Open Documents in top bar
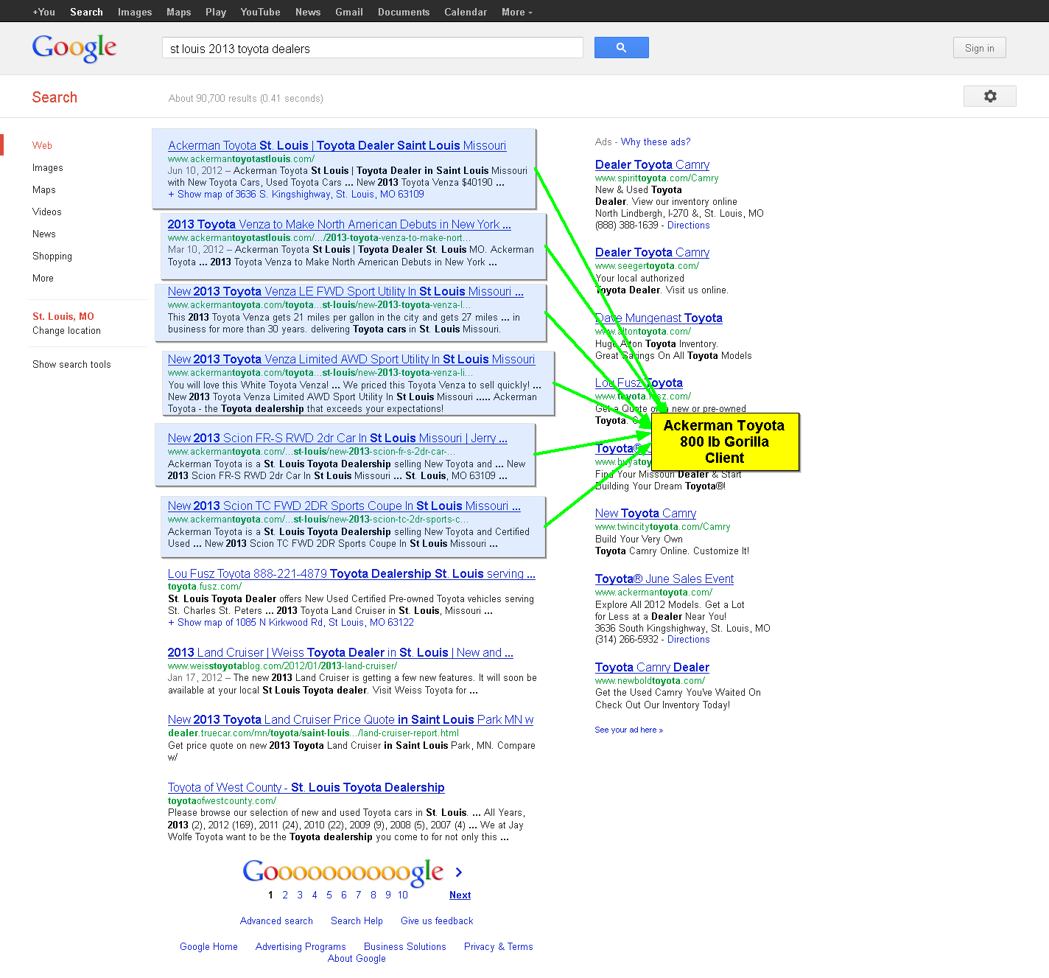 point(404,12)
